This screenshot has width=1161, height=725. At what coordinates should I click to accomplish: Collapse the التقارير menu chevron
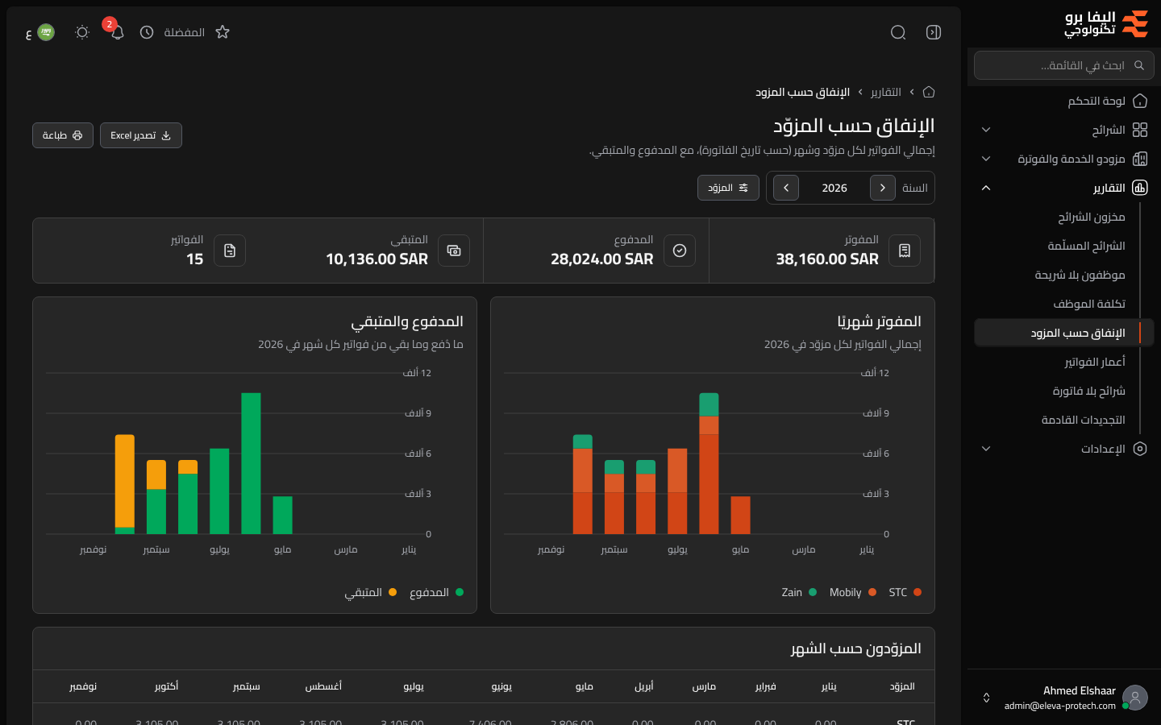[986, 188]
